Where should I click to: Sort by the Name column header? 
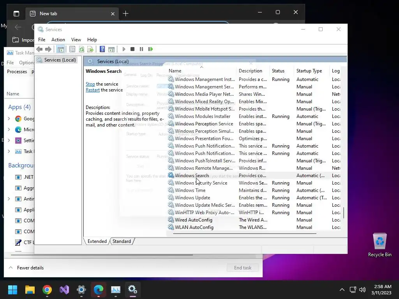202,71
